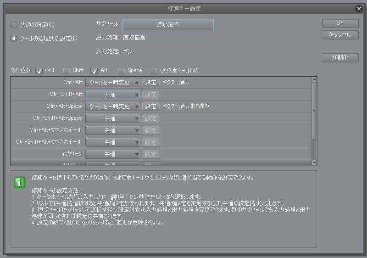
Task: Click 設定 button for Ctrl+Alt+Space row
Action: click(150, 107)
